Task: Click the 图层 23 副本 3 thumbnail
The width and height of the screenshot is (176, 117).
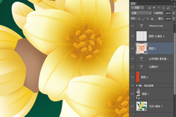Action: coord(142,36)
